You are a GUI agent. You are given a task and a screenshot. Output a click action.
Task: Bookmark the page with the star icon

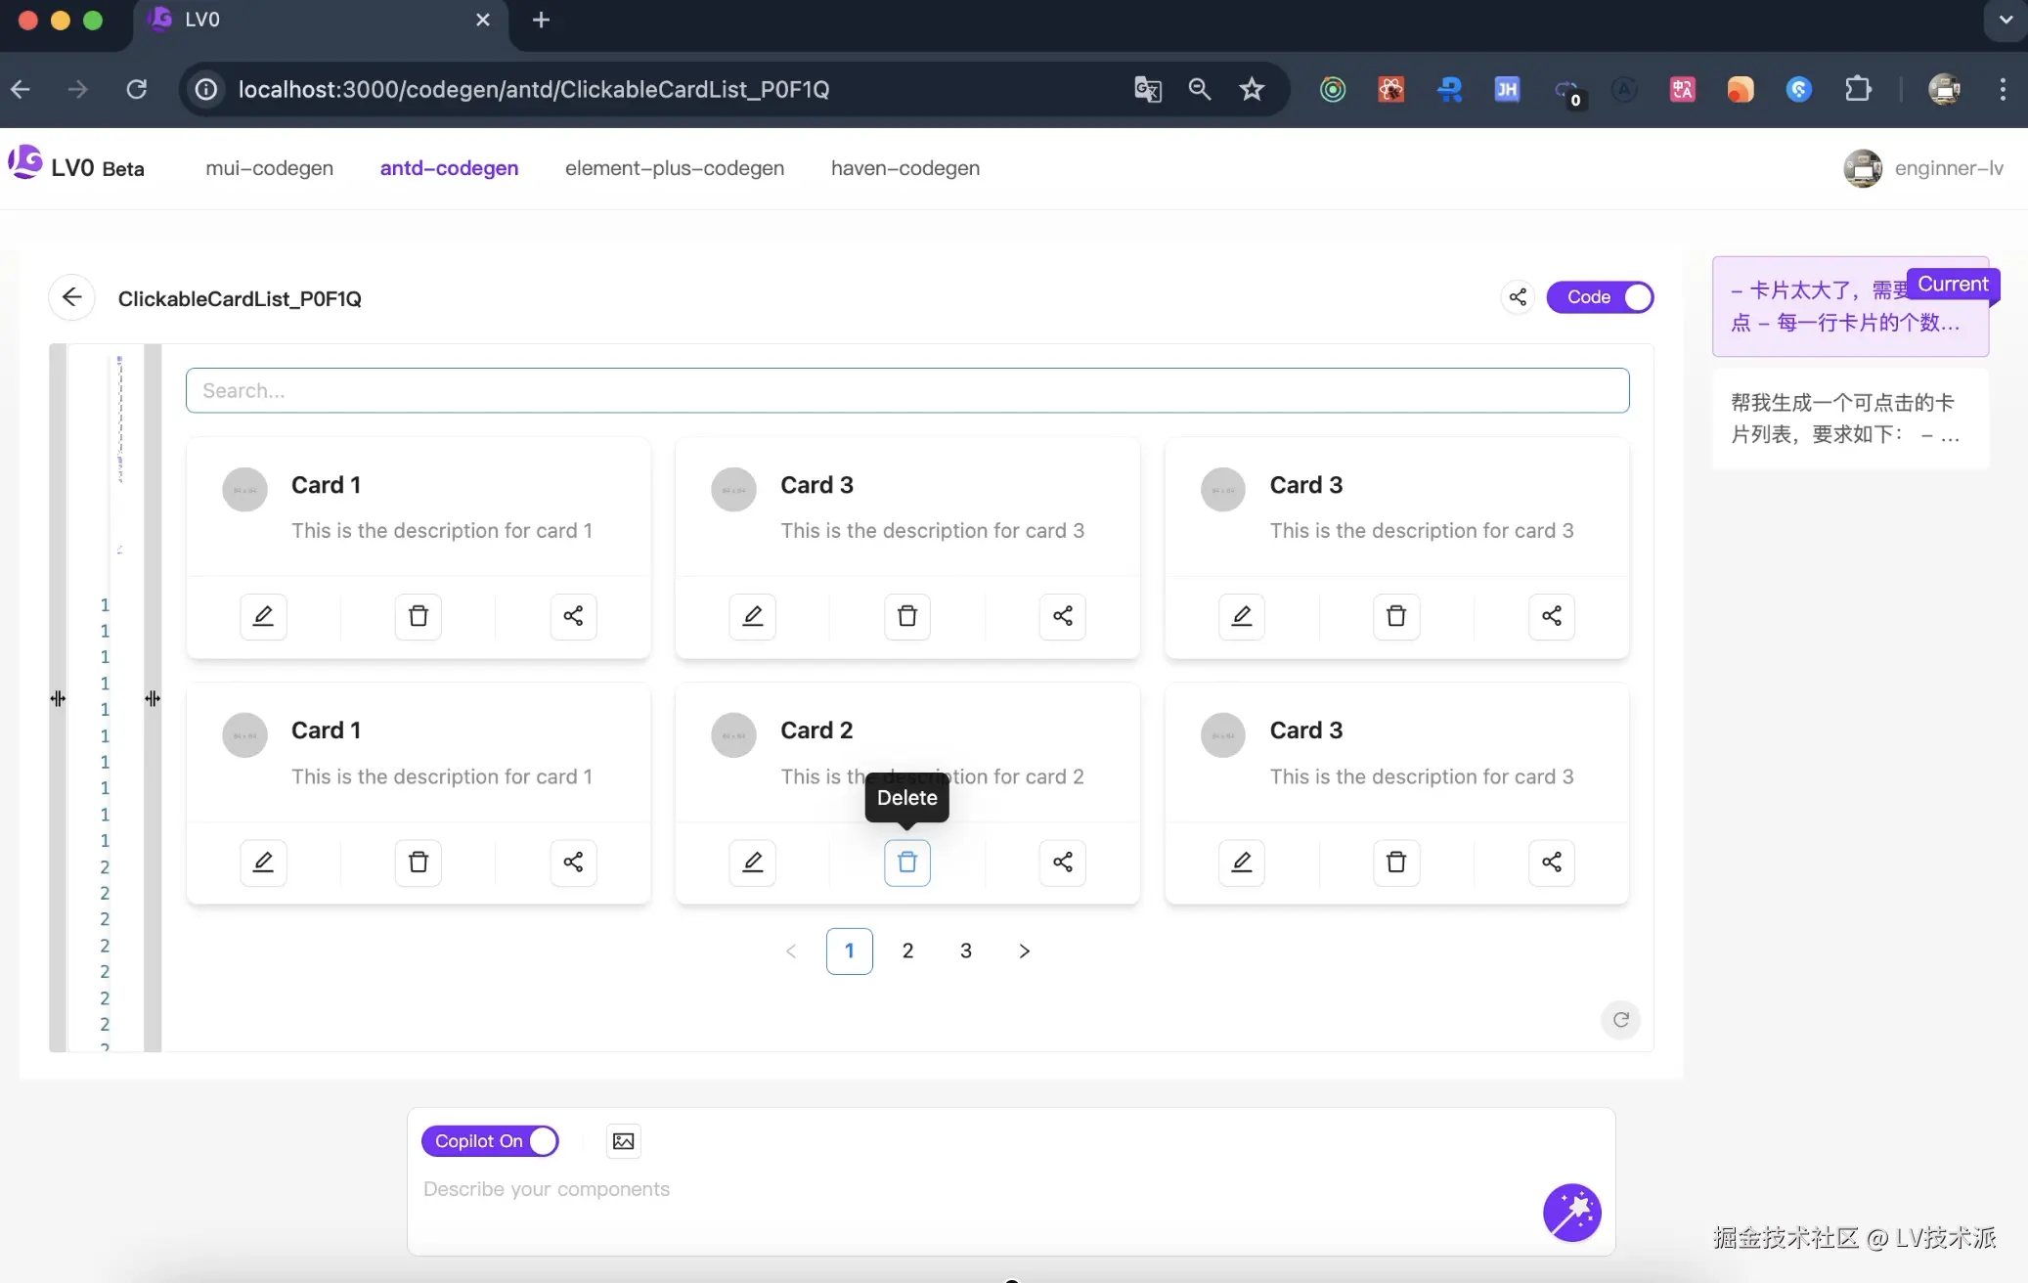click(x=1252, y=90)
